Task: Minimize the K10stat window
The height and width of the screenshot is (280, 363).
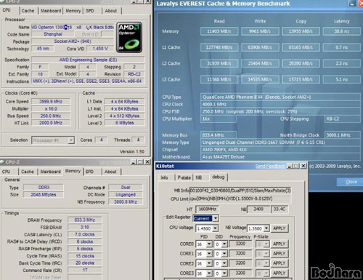Action: click(x=290, y=166)
